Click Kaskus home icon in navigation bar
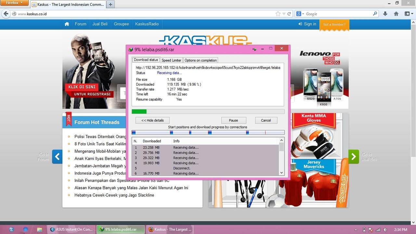The height and width of the screenshot is (234, 416). [67, 24]
